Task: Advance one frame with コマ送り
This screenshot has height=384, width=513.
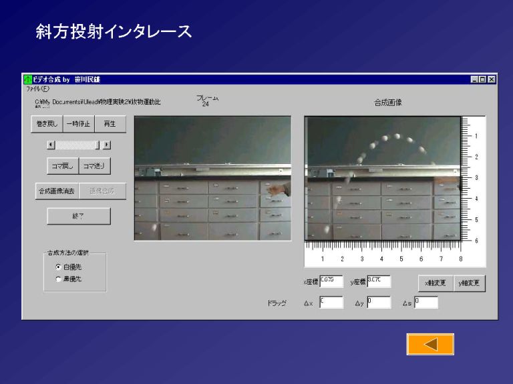Action: 95,165
